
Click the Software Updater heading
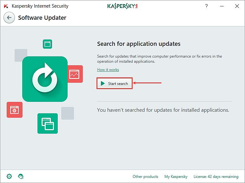pos(42,18)
